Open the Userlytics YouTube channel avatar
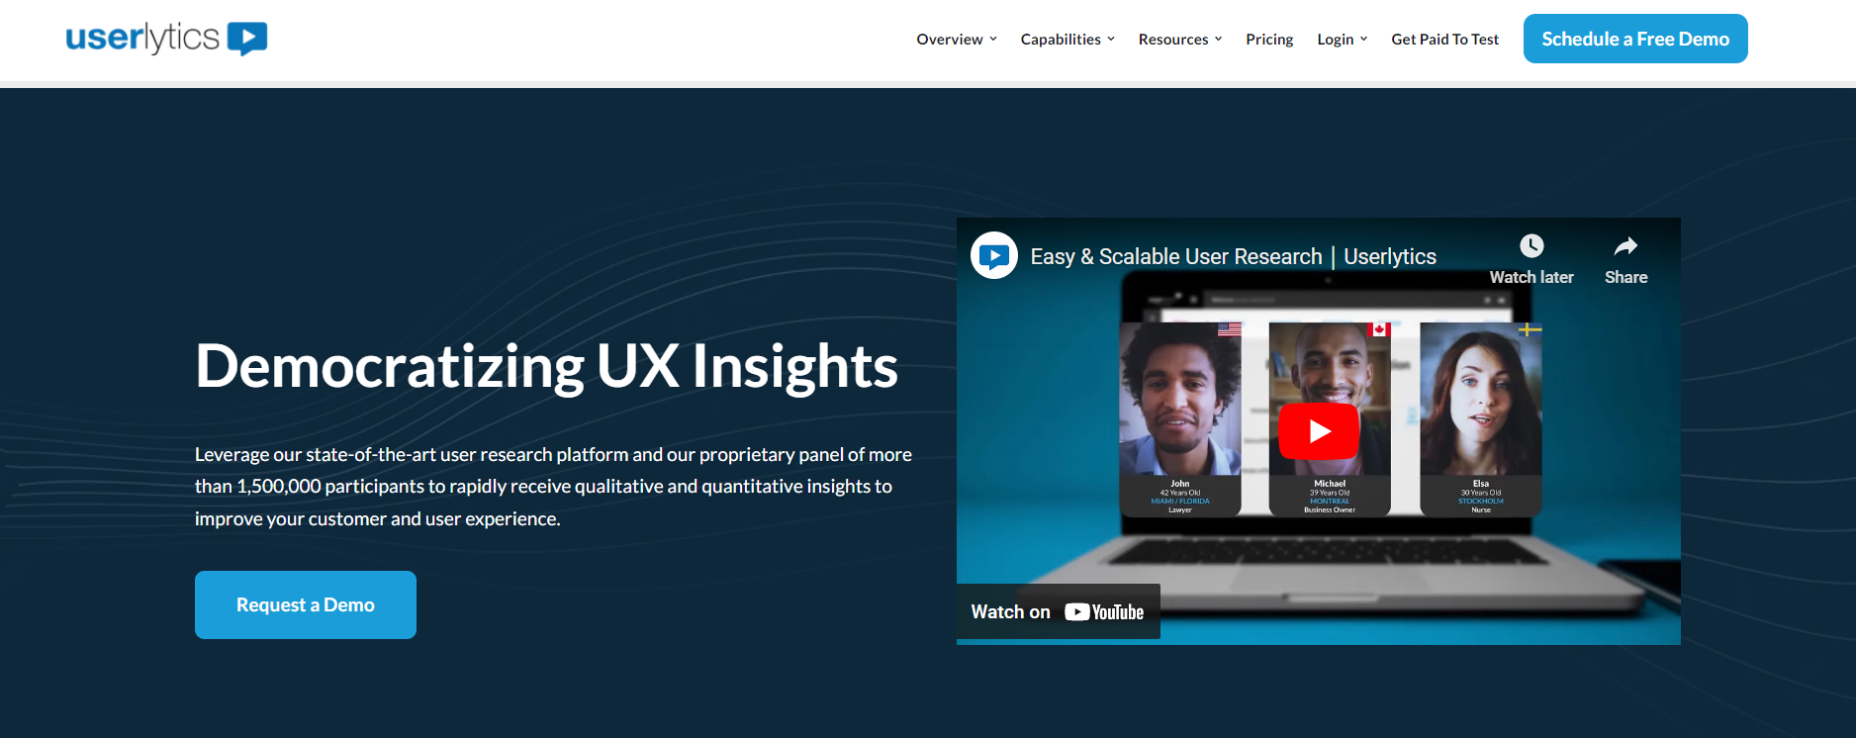 pos(994,256)
